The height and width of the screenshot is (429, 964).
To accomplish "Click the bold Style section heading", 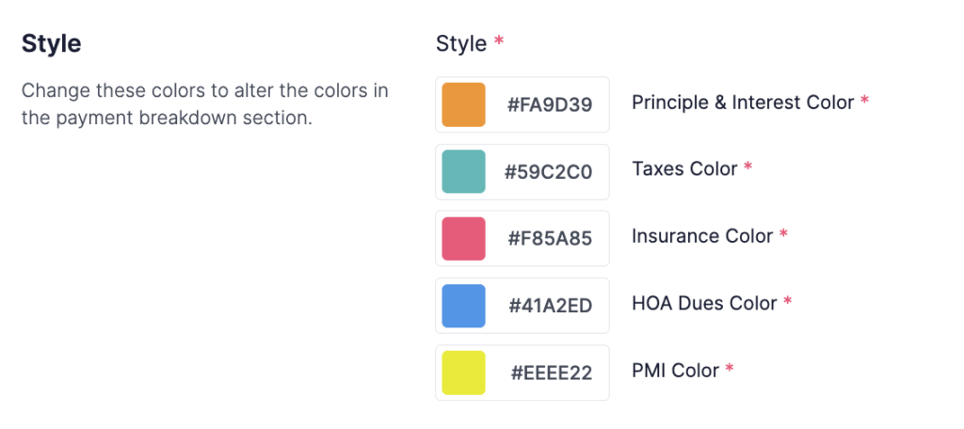I will [51, 43].
